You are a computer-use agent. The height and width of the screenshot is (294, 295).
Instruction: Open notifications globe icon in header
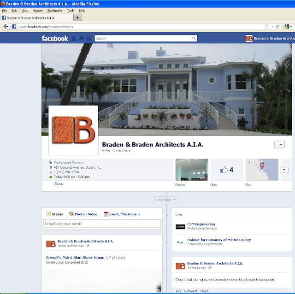(x=88, y=39)
